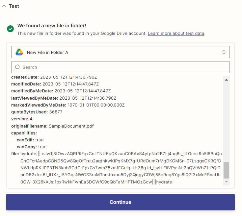The height and width of the screenshot is (216, 242).
Task: Select the canCopy true entry
Action: pyautogui.click(x=32, y=147)
